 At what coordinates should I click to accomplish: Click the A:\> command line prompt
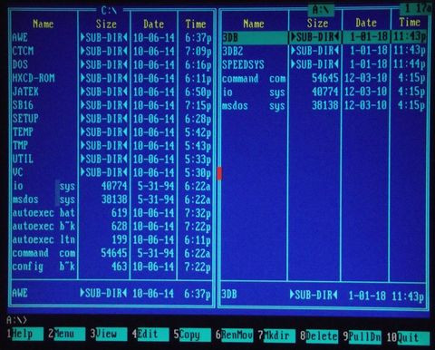pyautogui.click(x=16, y=319)
